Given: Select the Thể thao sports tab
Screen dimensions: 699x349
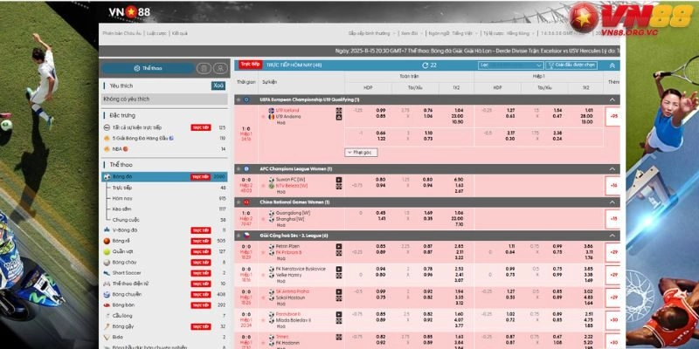Looking at the screenshot, I should pos(148,68).
